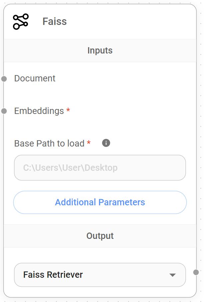Click the red asterisk after Base Path label
Screen dimensions: 204x302
tap(89, 143)
